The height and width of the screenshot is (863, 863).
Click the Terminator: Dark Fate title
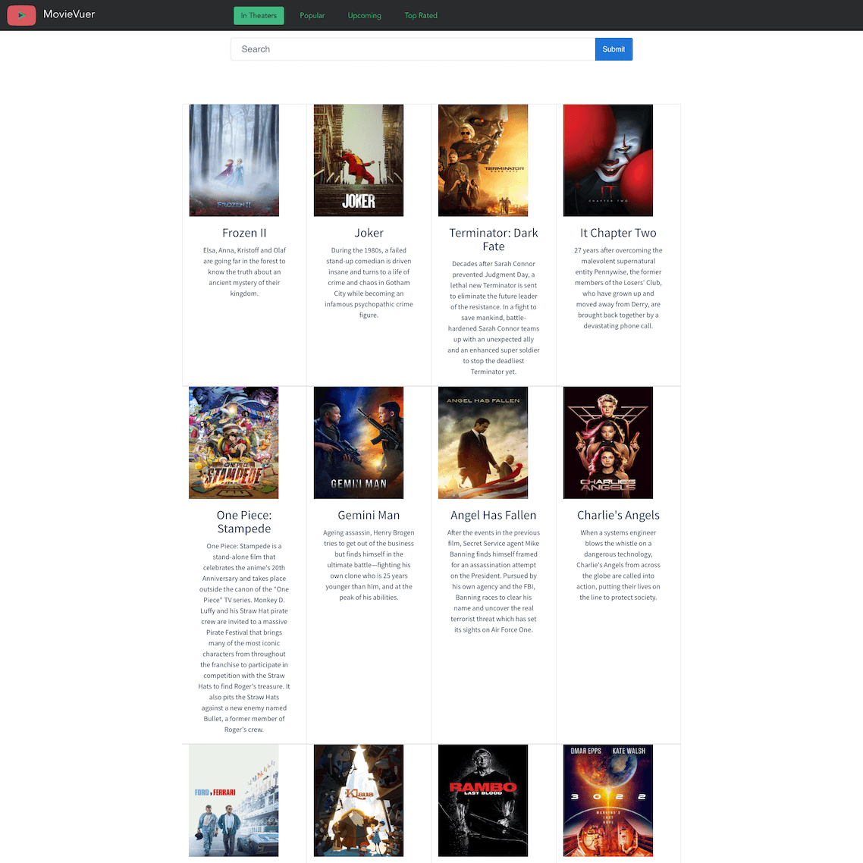click(x=494, y=240)
